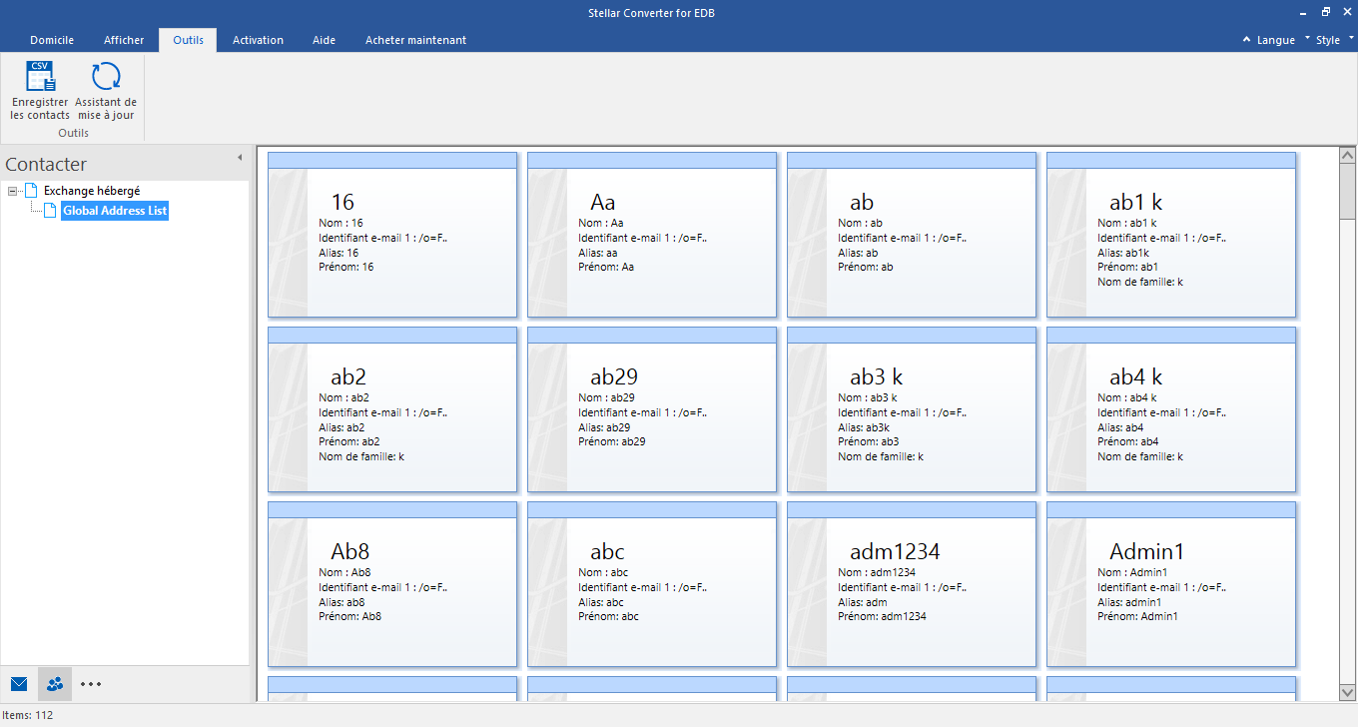The width and height of the screenshot is (1358, 727).
Task: Select the abc contact card
Action: tap(652, 584)
